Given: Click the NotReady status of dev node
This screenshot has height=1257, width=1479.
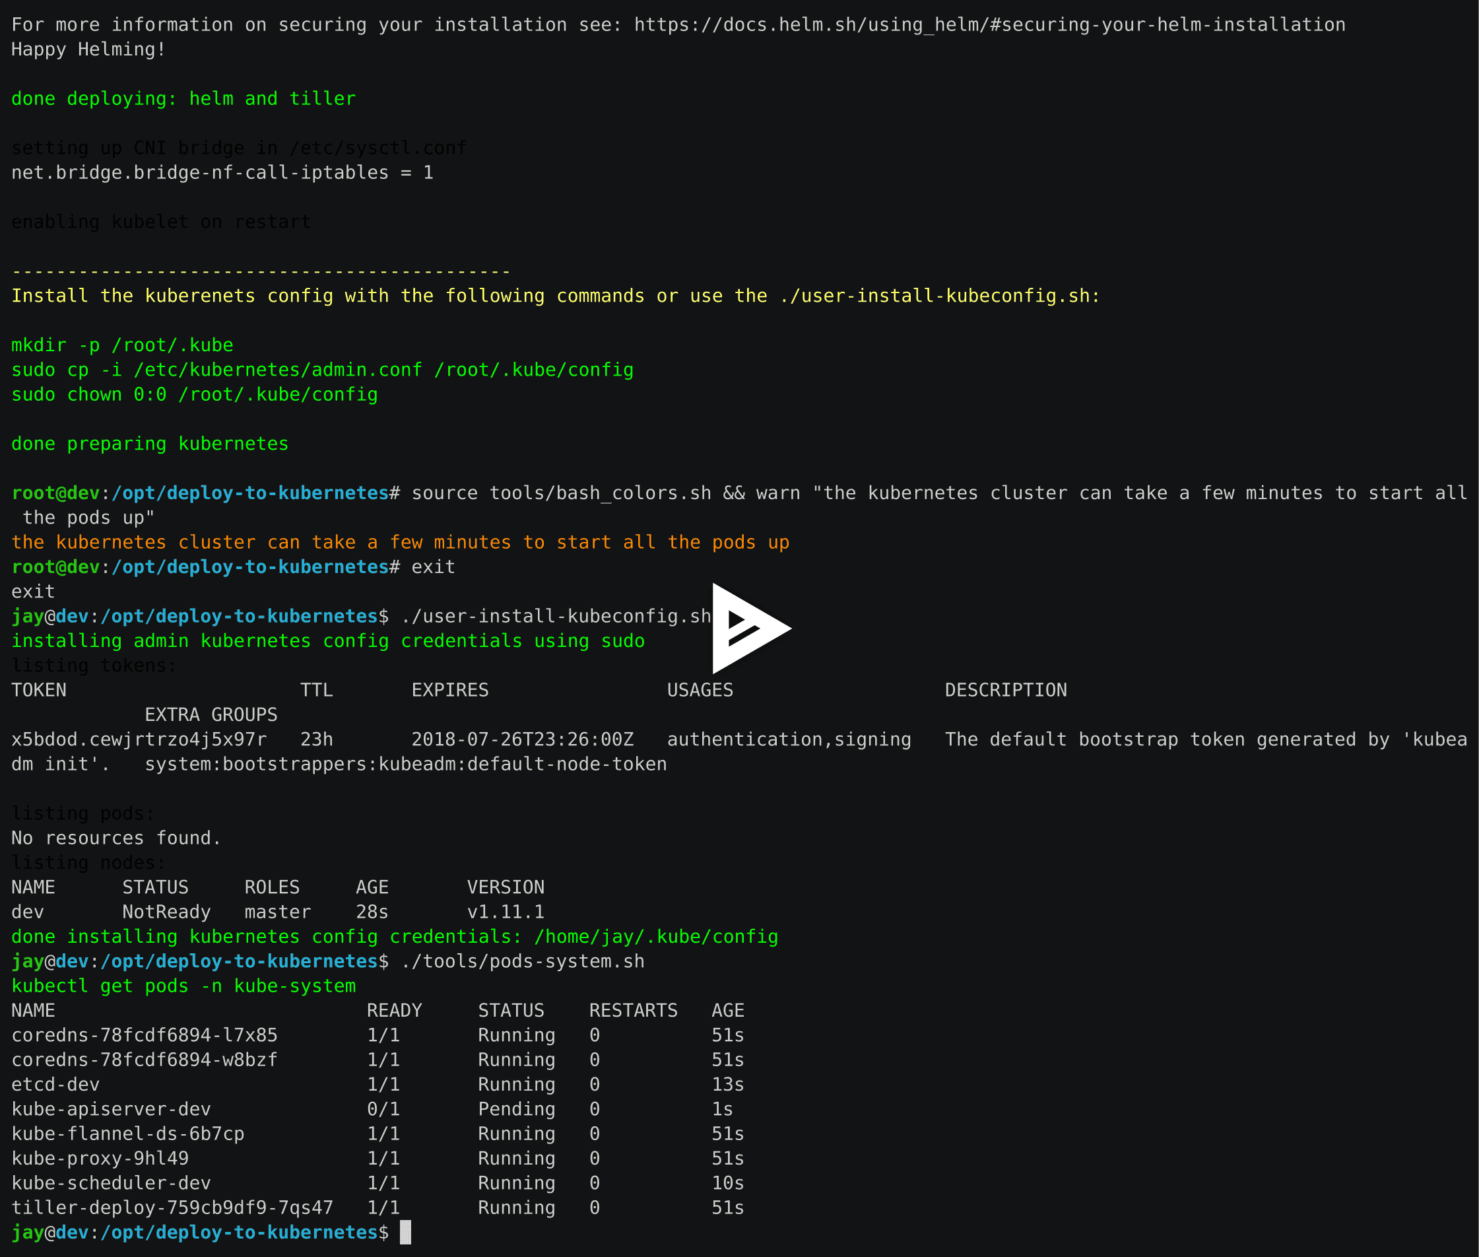Looking at the screenshot, I should pyautogui.click(x=166, y=912).
